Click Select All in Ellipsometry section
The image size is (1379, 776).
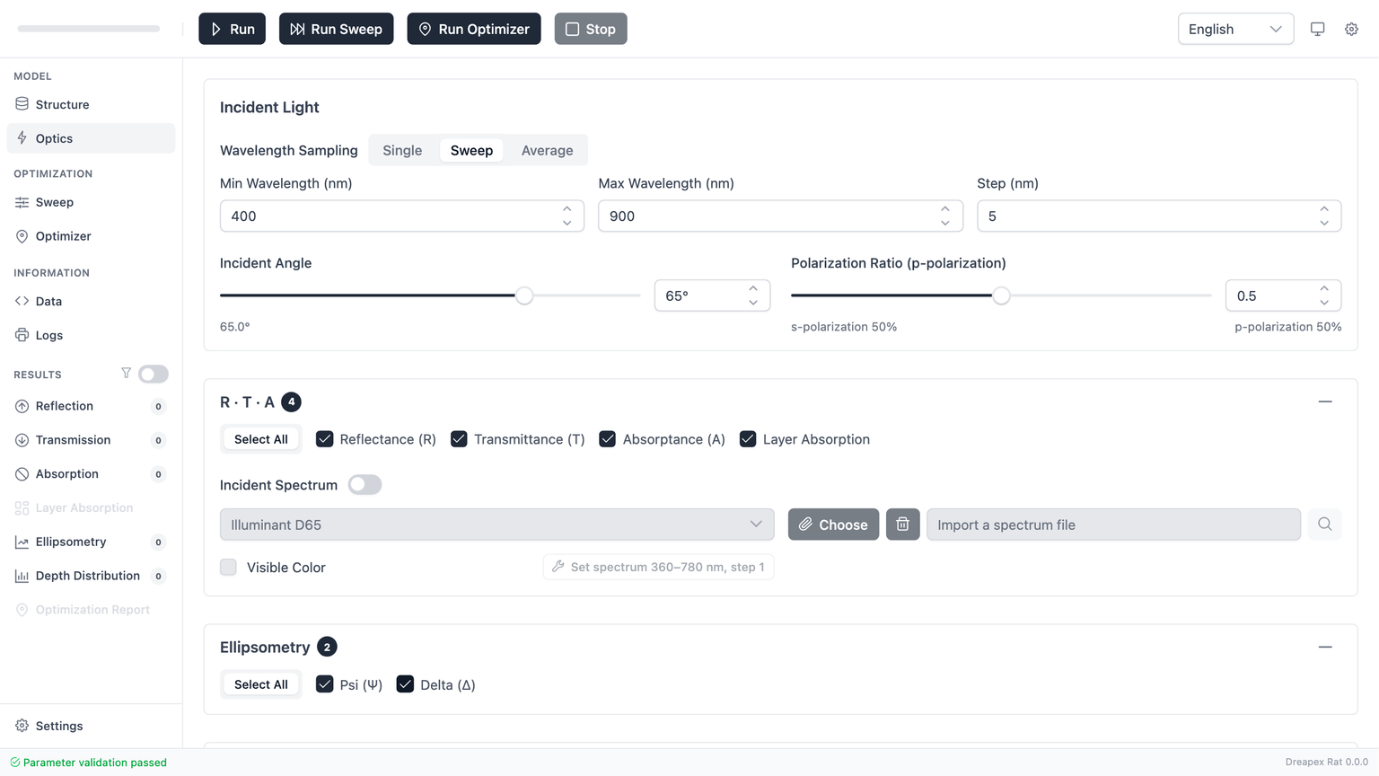[260, 684]
